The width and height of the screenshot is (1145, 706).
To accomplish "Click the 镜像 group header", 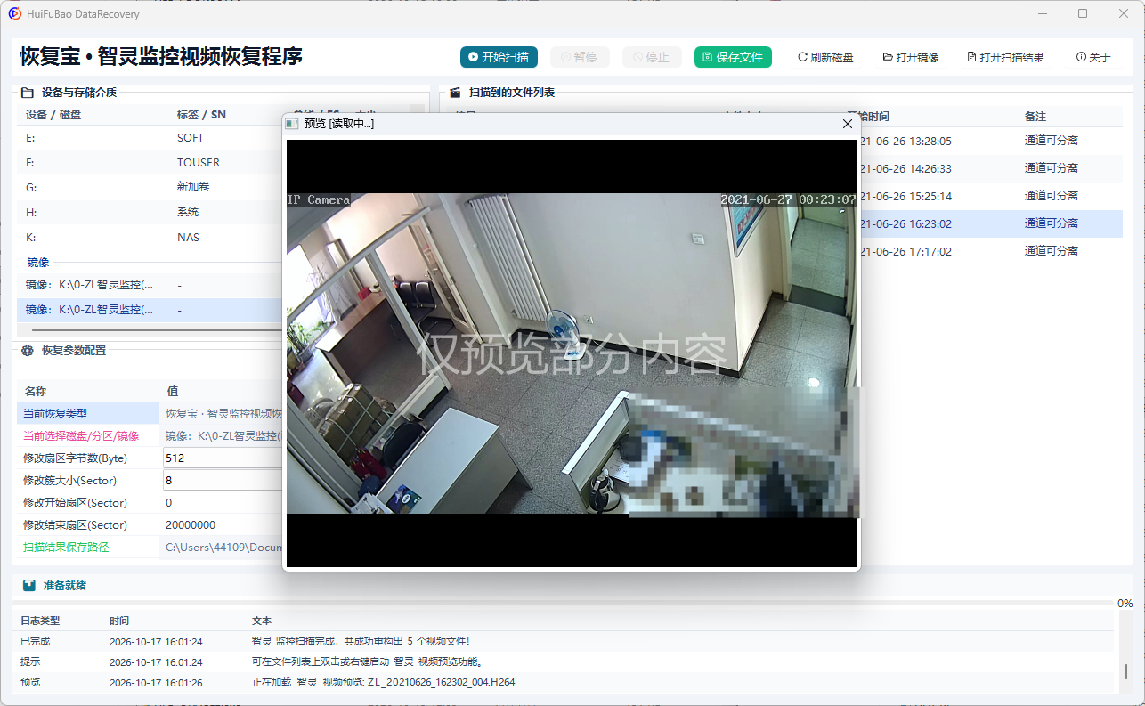I will [x=38, y=263].
